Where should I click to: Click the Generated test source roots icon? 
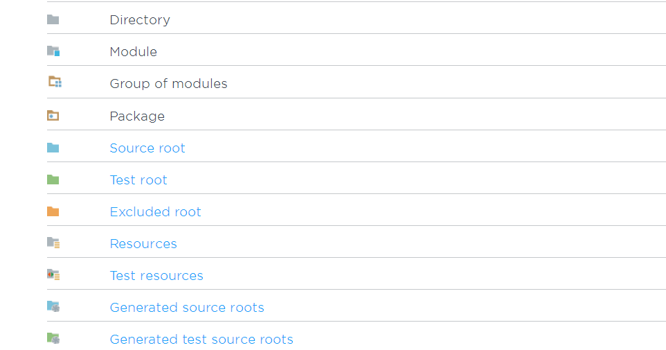click(x=53, y=338)
